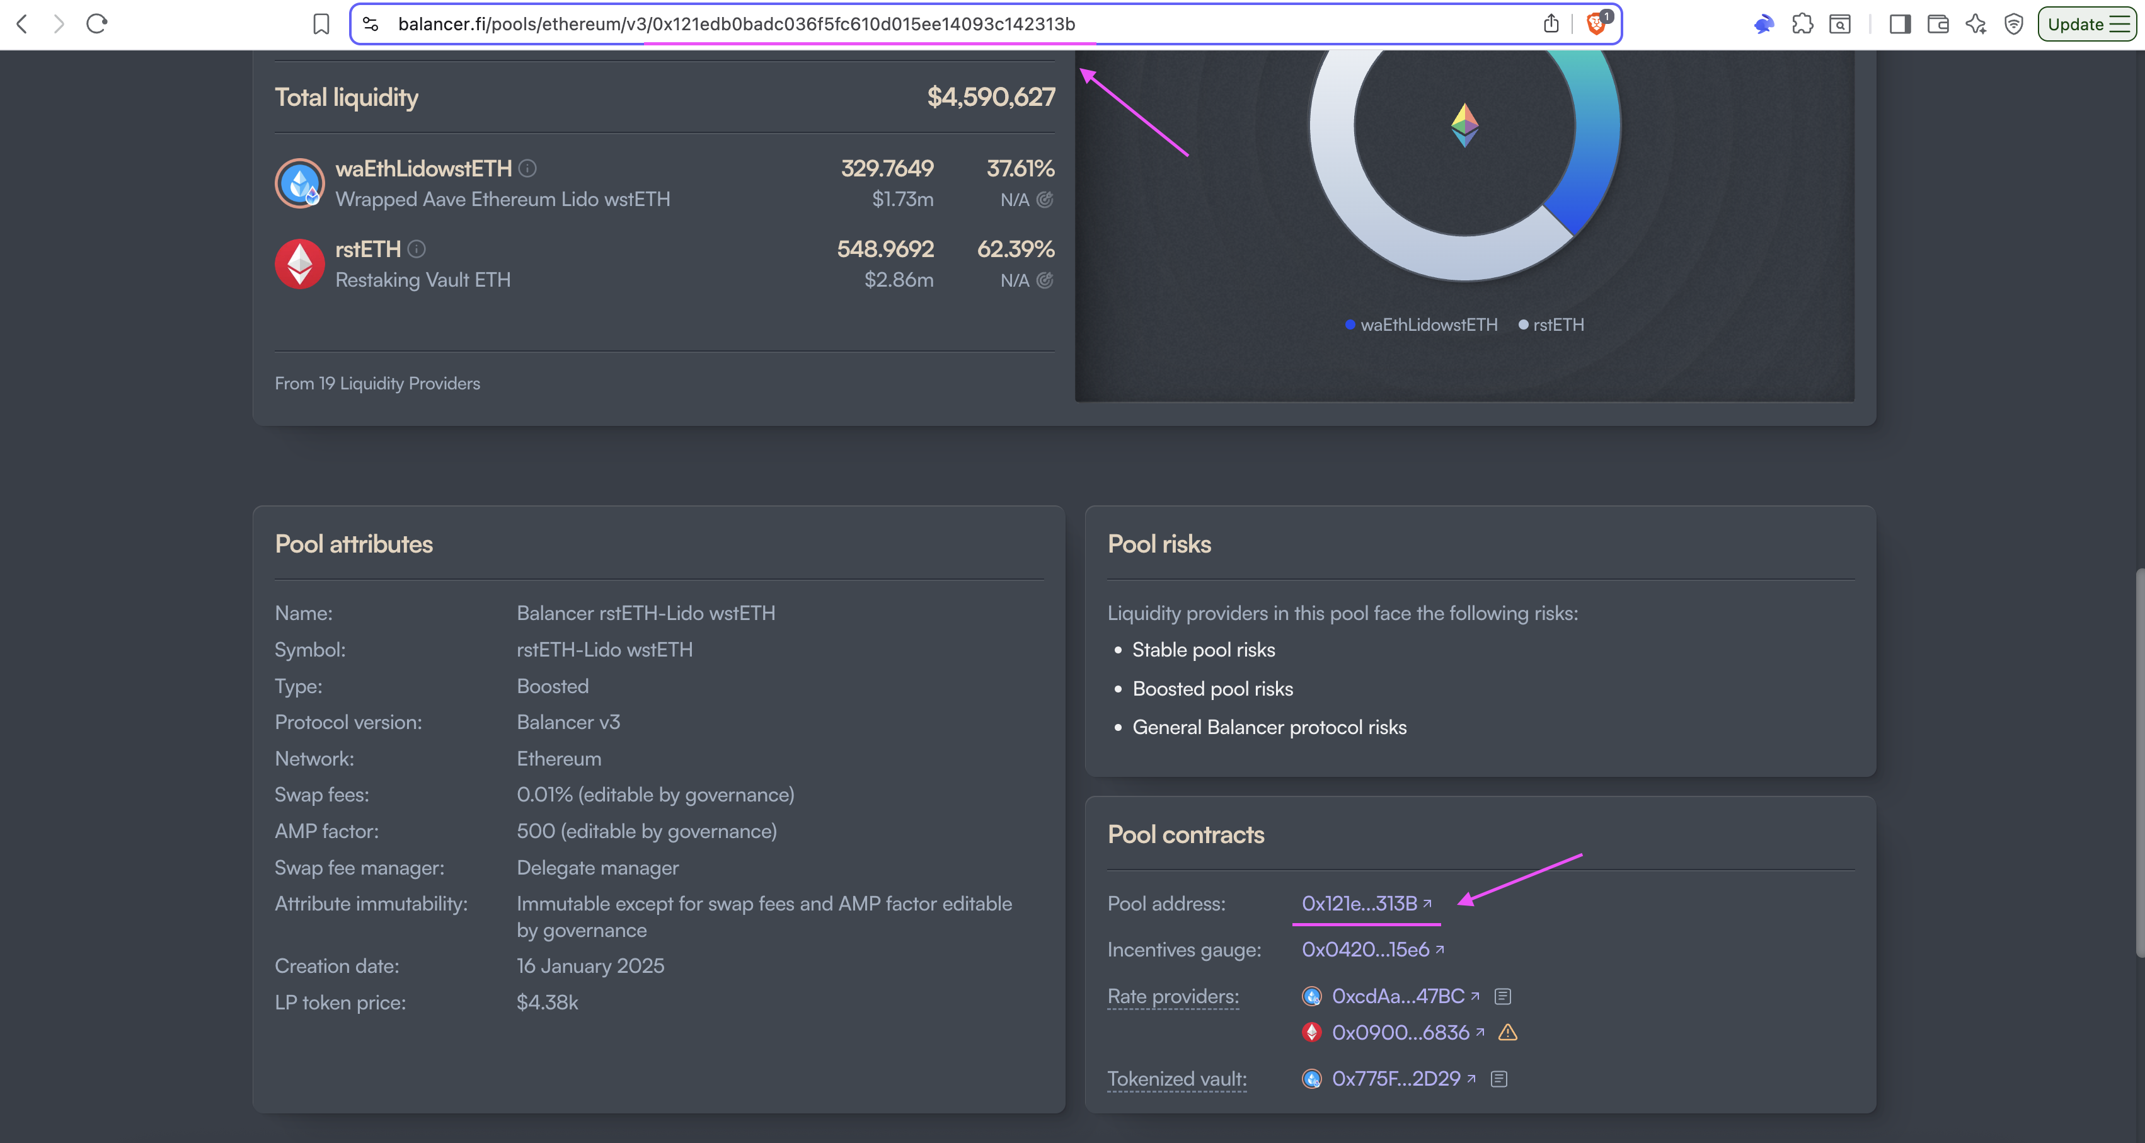Click the bookmark icon in the toolbar
Screen dimensions: 2145x1143
point(321,24)
